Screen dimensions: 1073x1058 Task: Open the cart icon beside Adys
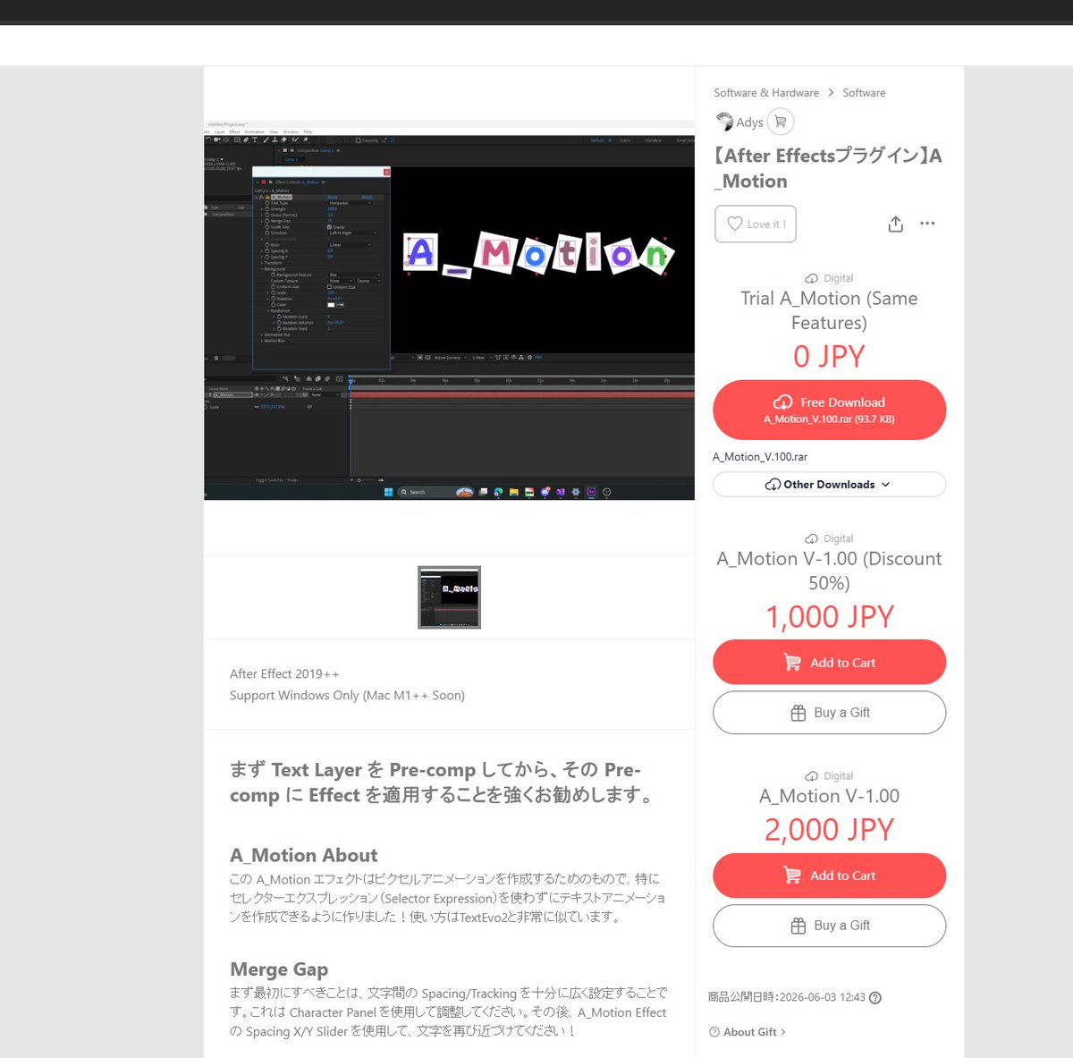click(x=781, y=122)
